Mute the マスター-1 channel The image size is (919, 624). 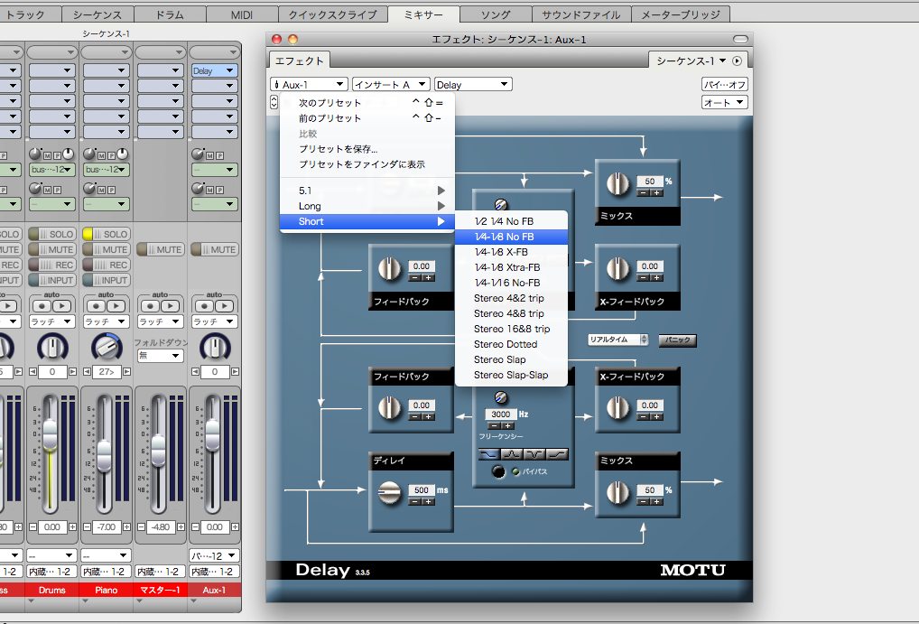click(x=160, y=249)
